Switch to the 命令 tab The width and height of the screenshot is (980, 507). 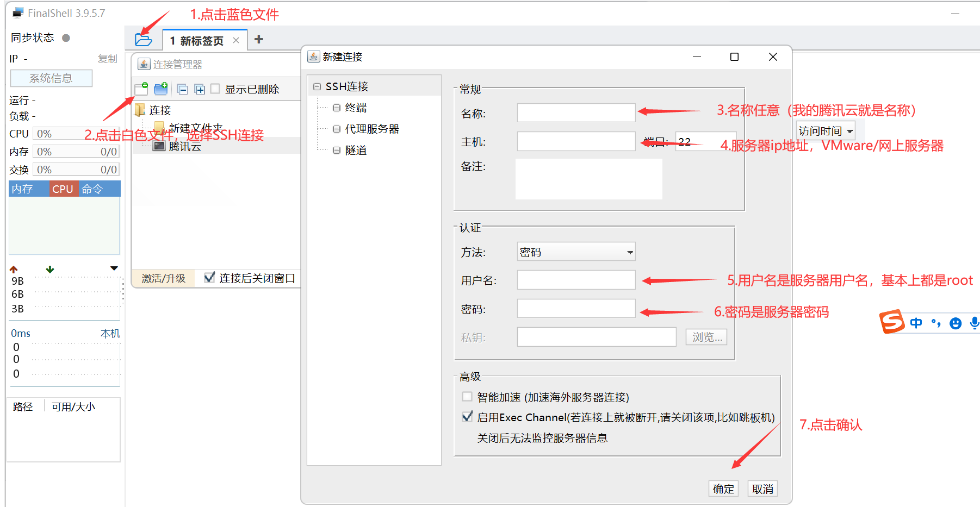92,189
